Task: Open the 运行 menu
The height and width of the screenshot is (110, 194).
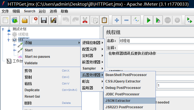Action: tap(42, 11)
